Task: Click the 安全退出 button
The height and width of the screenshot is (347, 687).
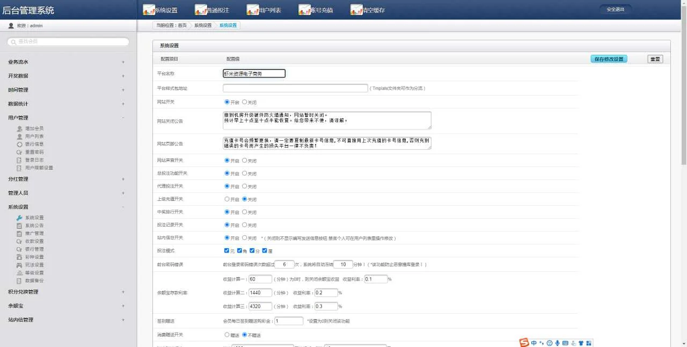Action: tap(615, 9)
